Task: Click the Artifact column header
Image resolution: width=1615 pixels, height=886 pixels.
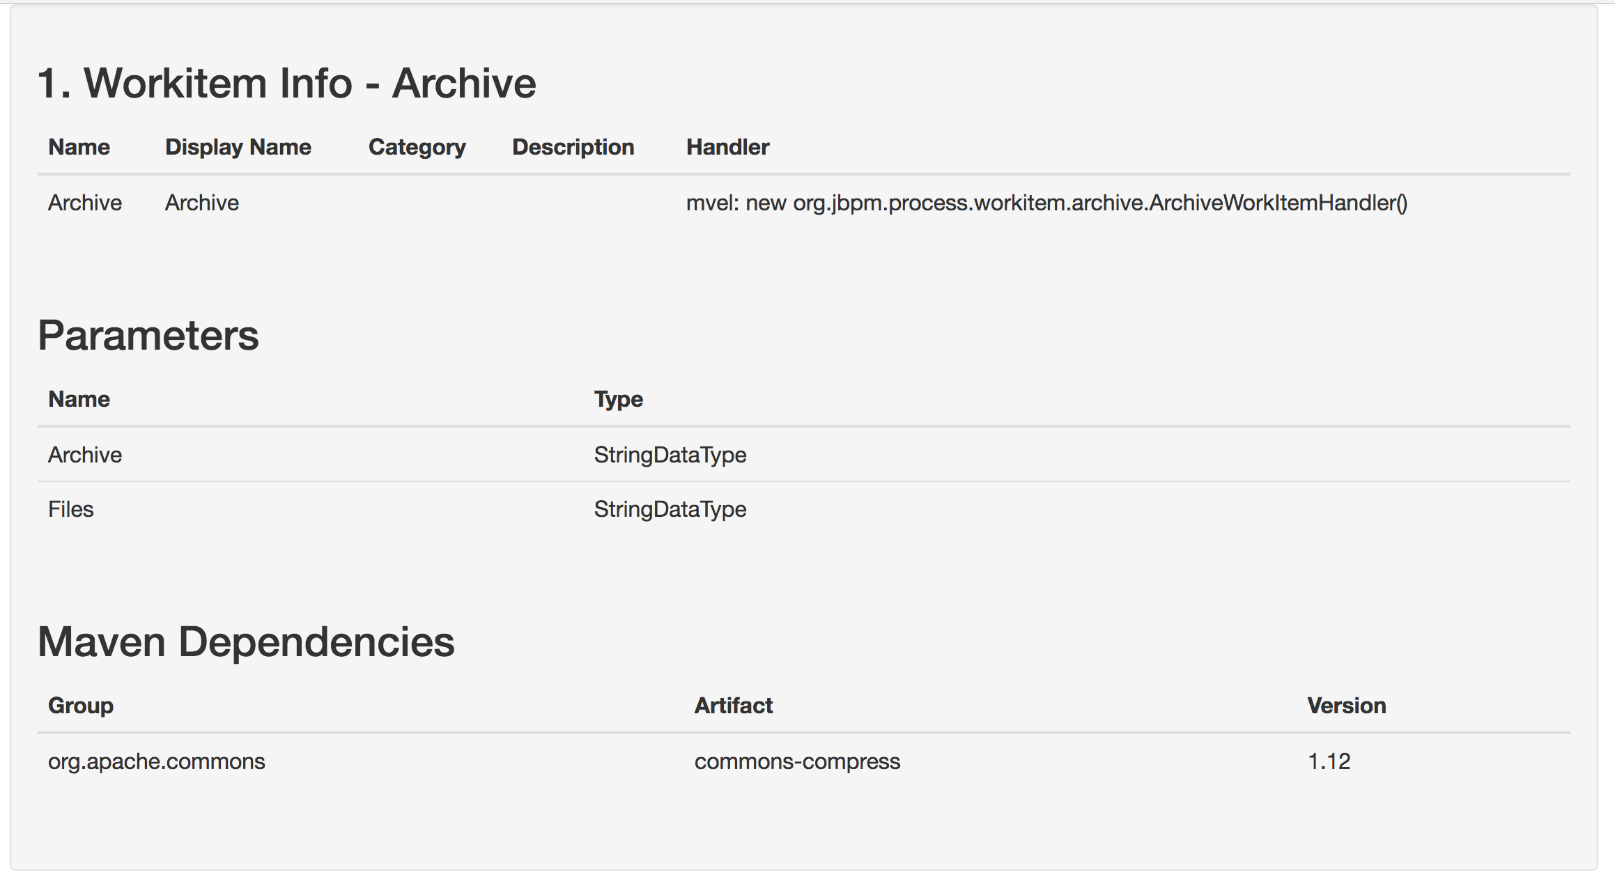Action: (x=733, y=706)
